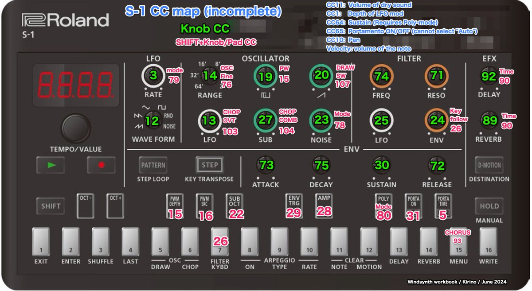Image resolution: width=532 pixels, height=291 pixels.
Task: Toggle the HOLD manual button
Action: point(489,206)
